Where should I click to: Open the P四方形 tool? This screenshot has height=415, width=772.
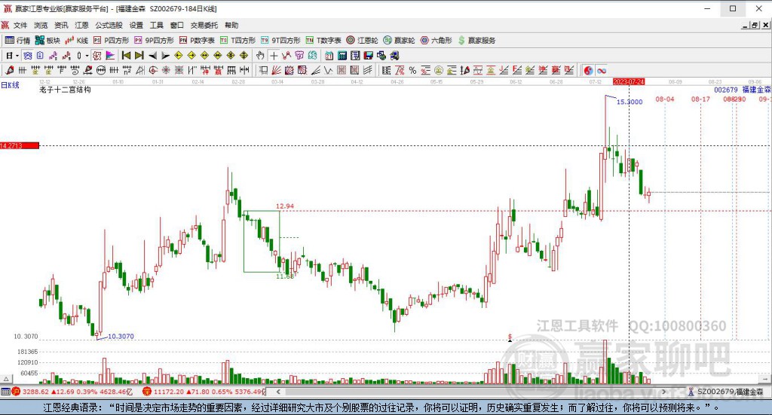[x=112, y=41]
